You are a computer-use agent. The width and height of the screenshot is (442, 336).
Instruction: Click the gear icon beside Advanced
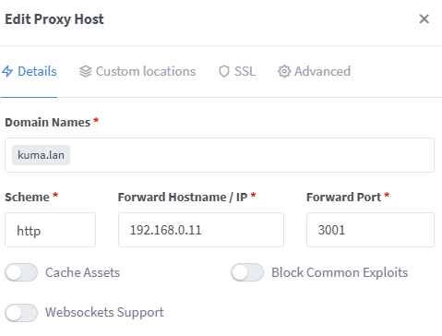284,71
